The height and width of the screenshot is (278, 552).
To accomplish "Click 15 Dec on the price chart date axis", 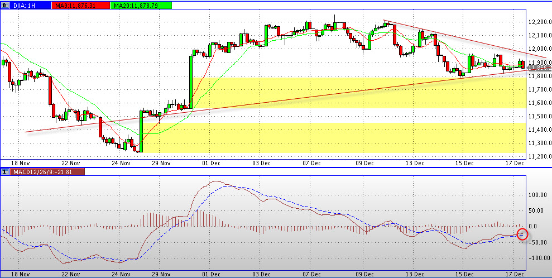I will point(464,163).
